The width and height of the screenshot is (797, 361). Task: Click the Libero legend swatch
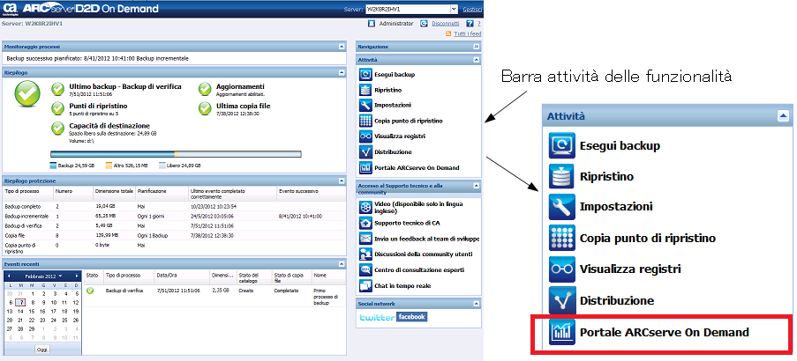[x=162, y=166]
